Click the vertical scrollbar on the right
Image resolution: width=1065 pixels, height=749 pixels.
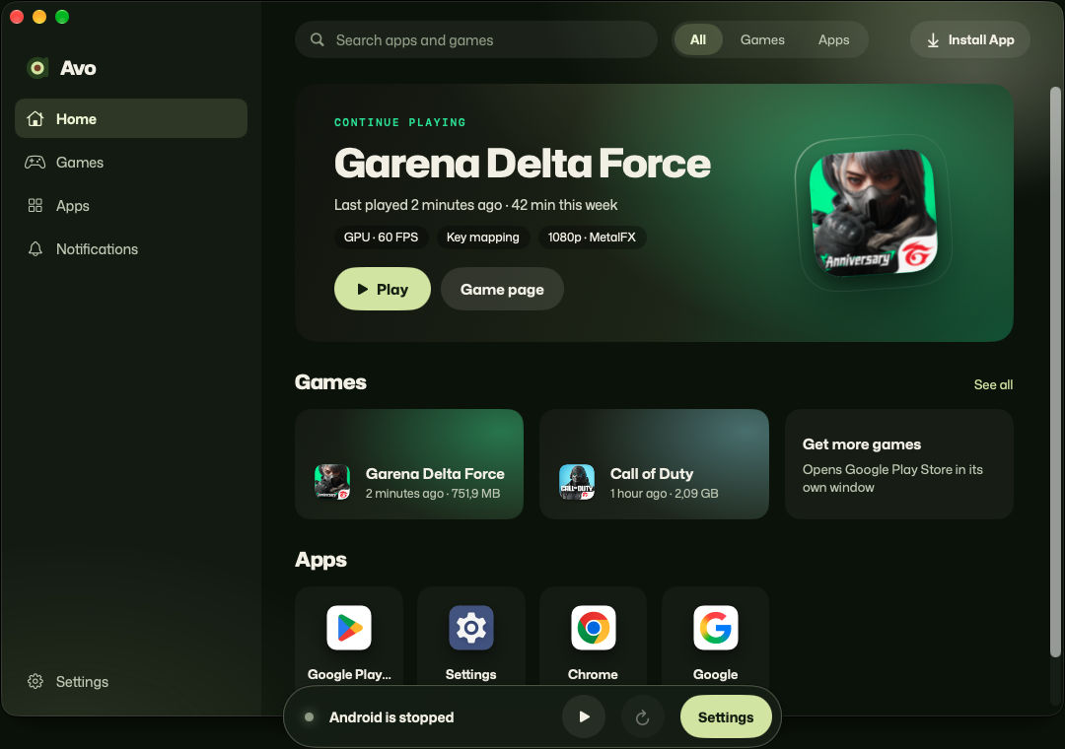1055,373
